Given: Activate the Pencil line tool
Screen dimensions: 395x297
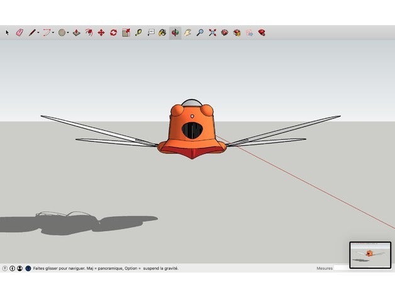Looking at the screenshot, I should coord(31,32).
